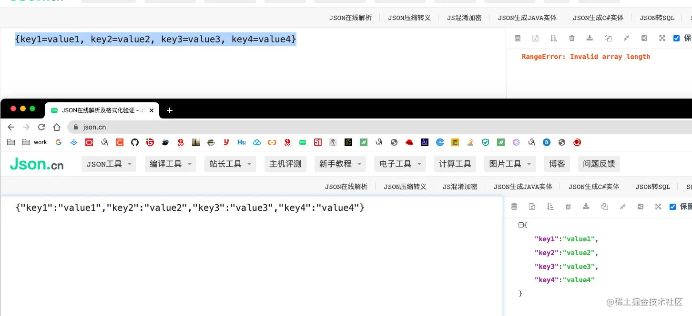Click the download icon in front window toolbar
Image resolution: width=692 pixels, height=316 pixels.
pos(586,207)
